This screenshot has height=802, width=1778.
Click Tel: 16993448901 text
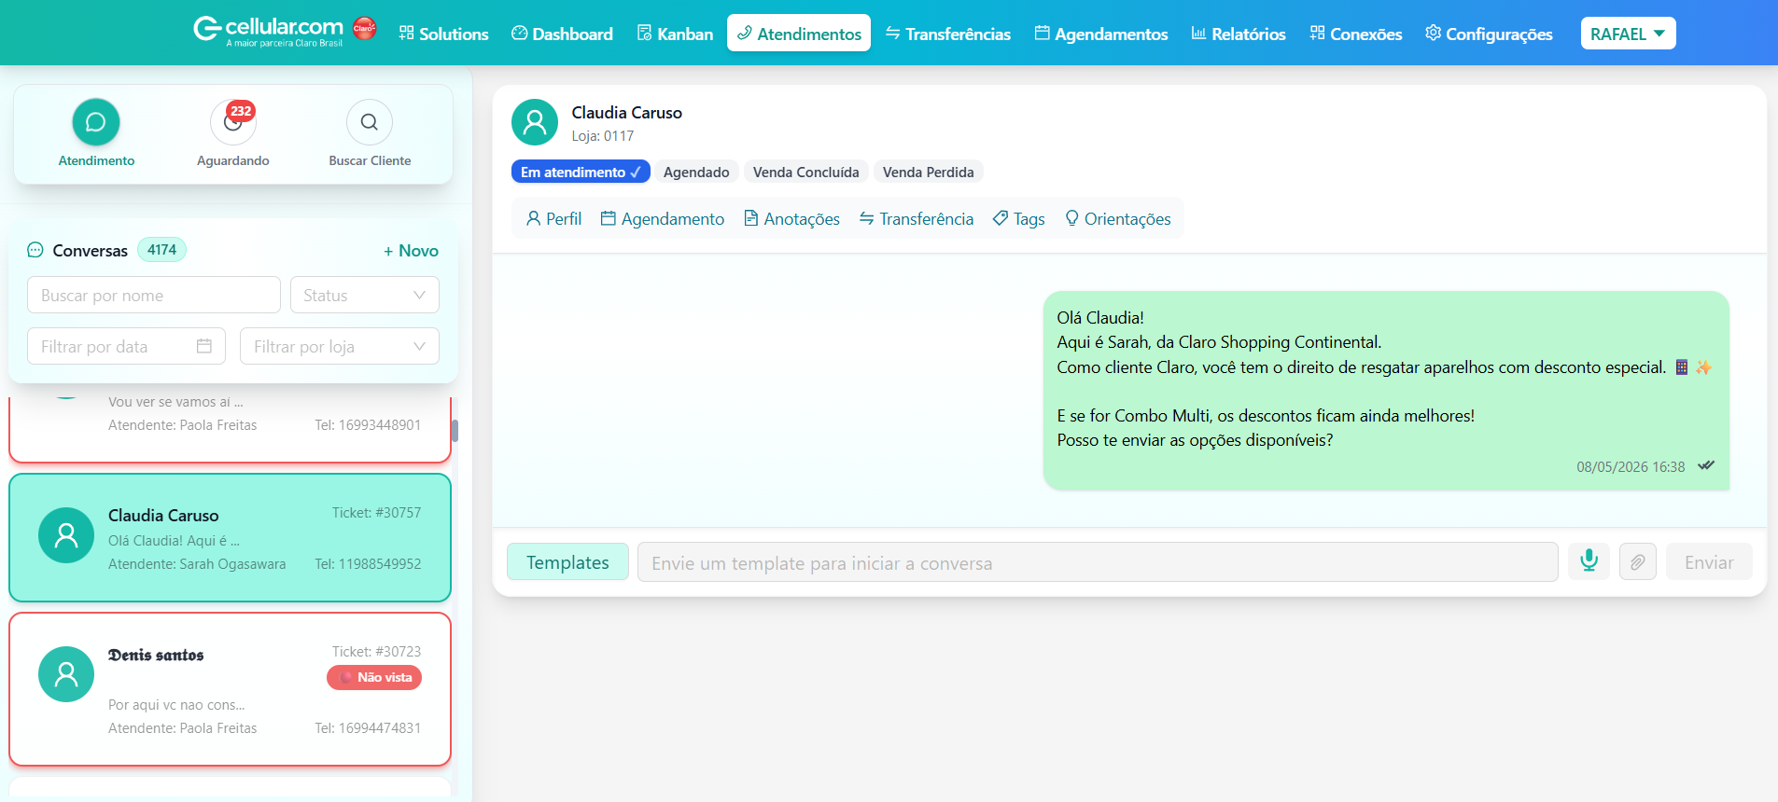coord(368,425)
